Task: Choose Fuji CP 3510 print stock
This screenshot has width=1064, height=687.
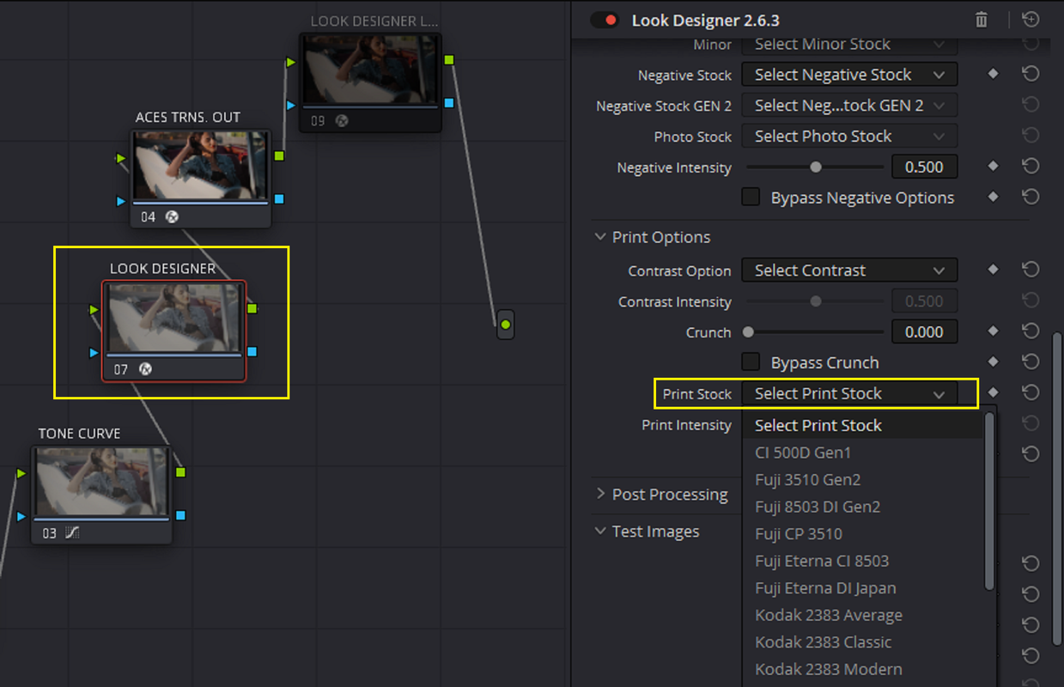Action: [862, 534]
